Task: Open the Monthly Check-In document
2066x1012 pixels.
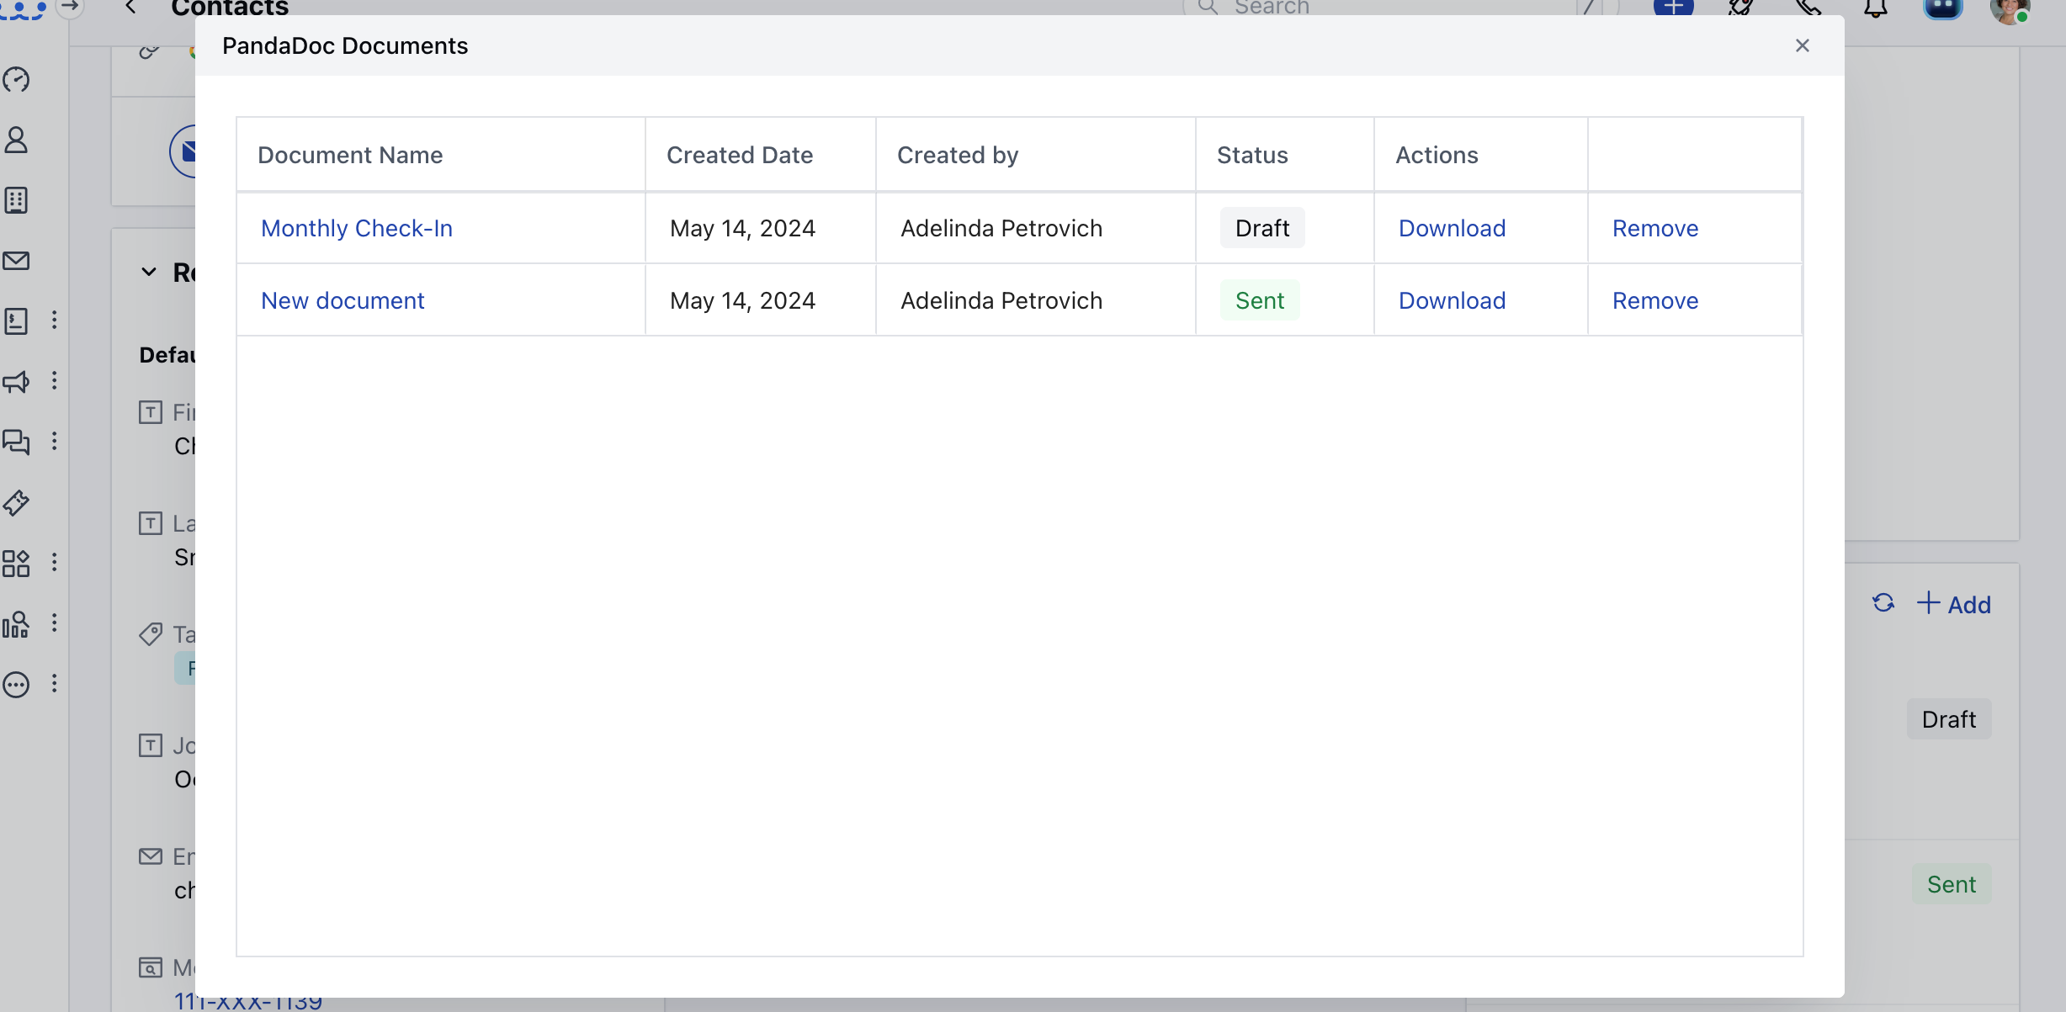Action: coord(357,228)
